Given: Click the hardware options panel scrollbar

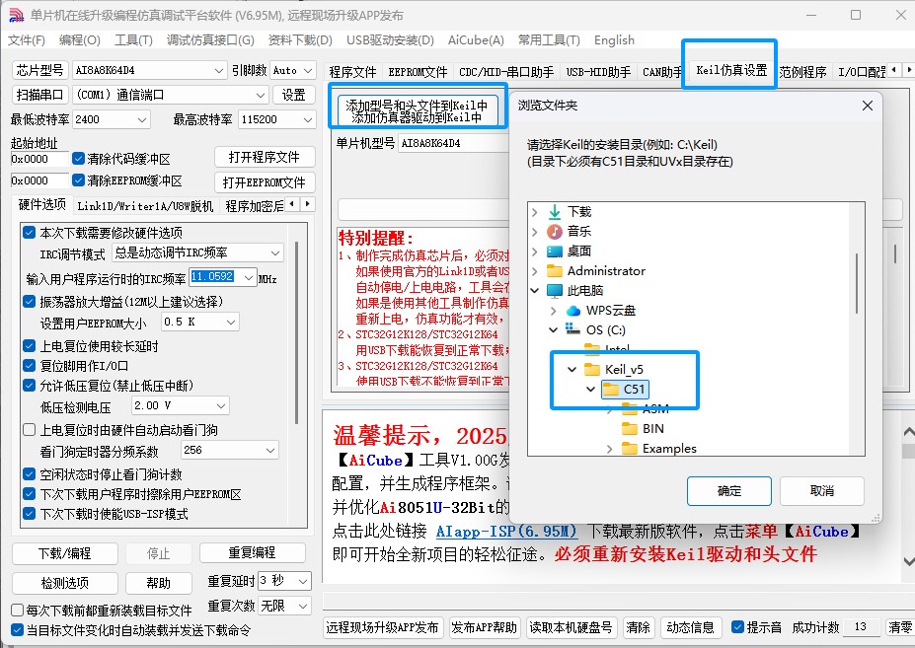Looking at the screenshot, I should [x=297, y=332].
